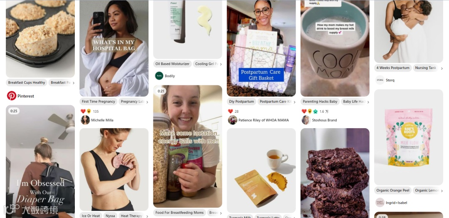Open the Postpartum Care Gift Basket pin
449x218 pixels.
pyautogui.click(x=261, y=48)
